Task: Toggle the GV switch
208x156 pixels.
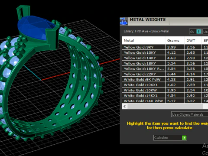Action: (x=195, y=32)
